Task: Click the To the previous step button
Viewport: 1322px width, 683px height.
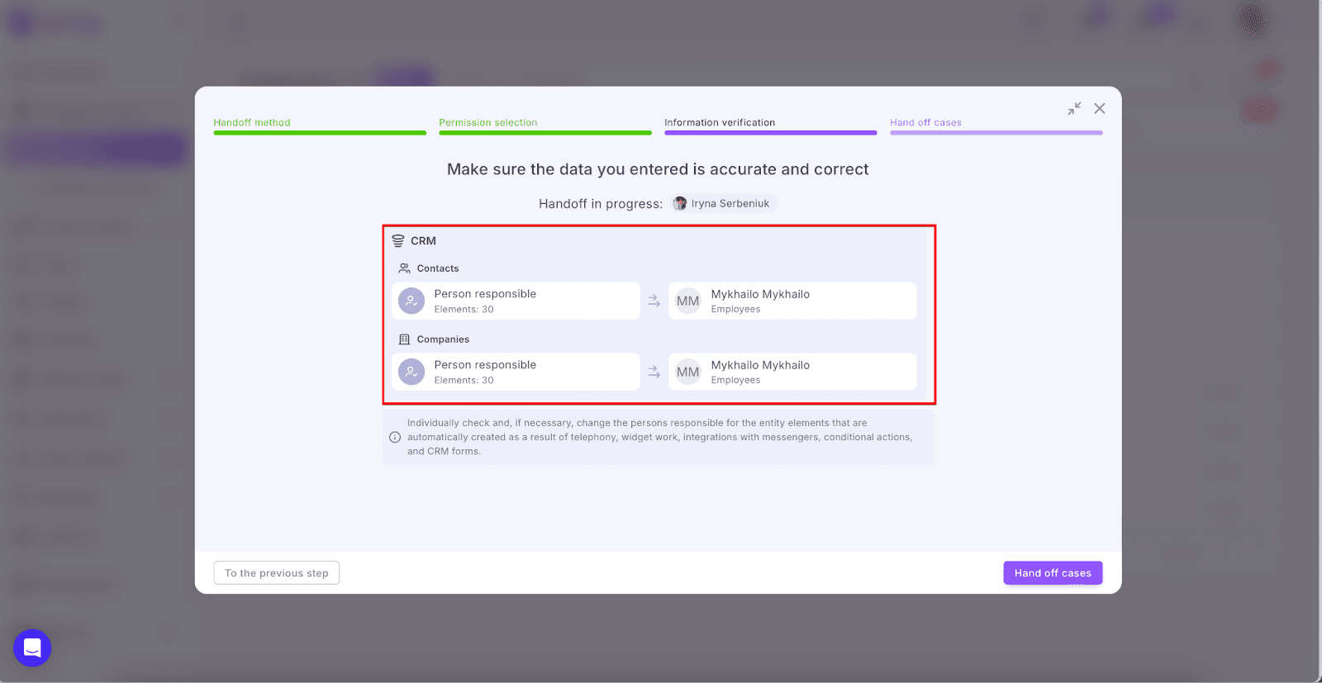Action: pyautogui.click(x=276, y=573)
